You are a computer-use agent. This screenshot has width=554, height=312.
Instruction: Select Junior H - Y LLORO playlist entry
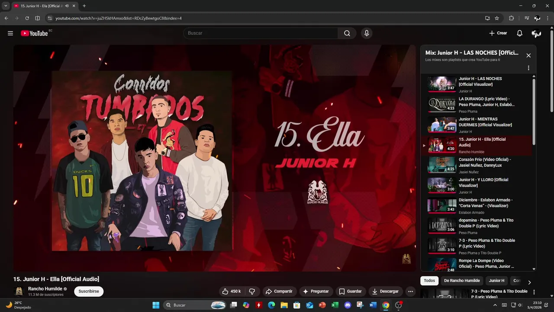pyautogui.click(x=477, y=186)
